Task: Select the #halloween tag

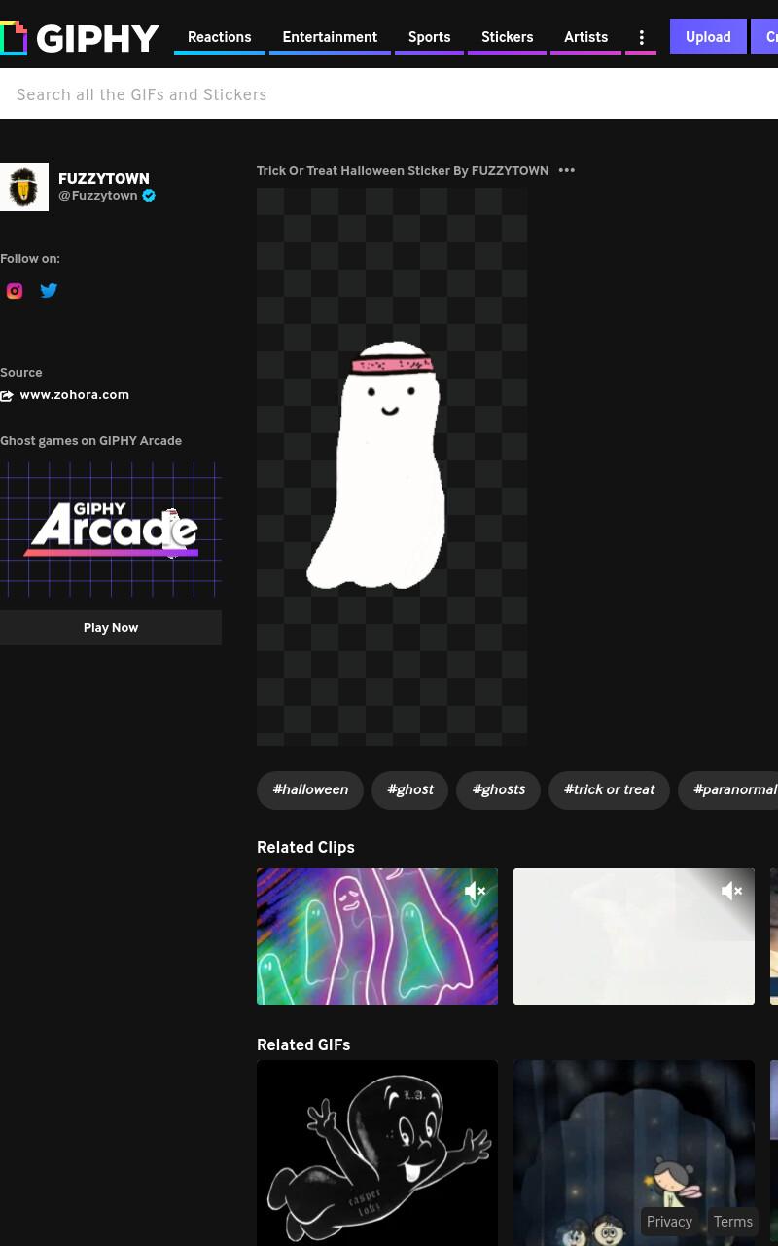Action: coord(310,789)
